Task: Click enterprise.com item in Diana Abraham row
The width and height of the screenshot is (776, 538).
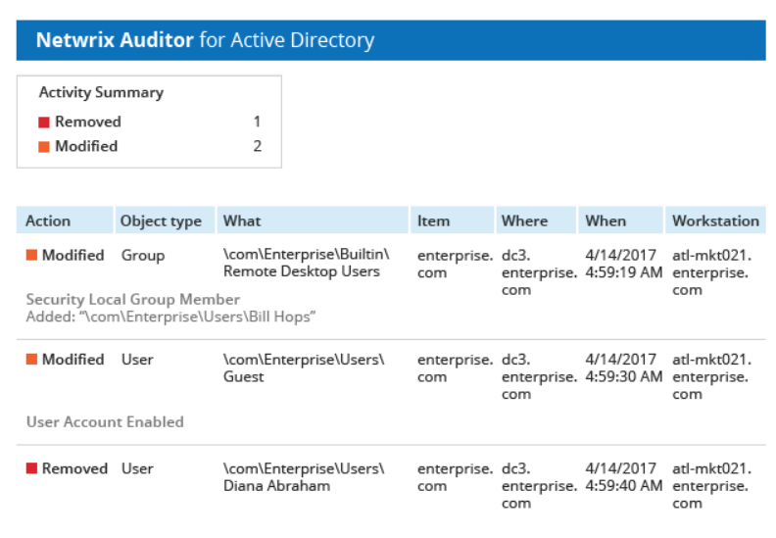Action: click(456, 477)
